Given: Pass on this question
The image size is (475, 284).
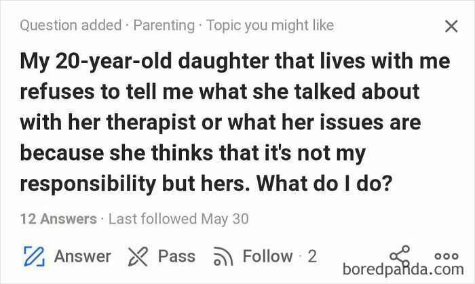Looking at the screenshot, I should (176, 256).
